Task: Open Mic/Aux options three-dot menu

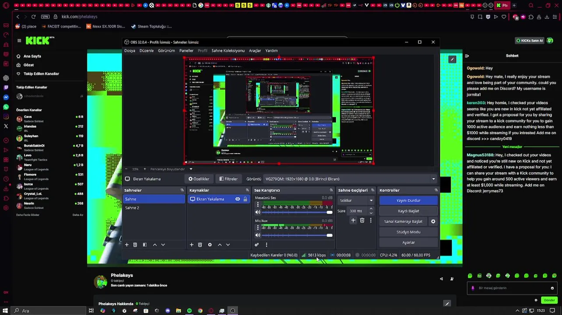Action: point(258,227)
